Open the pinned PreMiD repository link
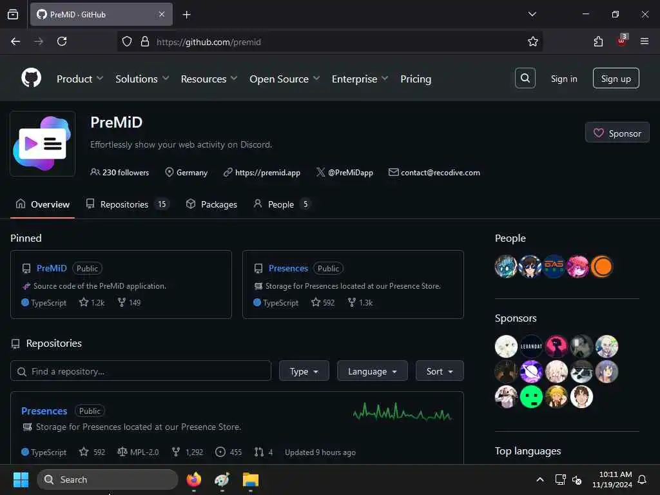 pyautogui.click(x=52, y=268)
